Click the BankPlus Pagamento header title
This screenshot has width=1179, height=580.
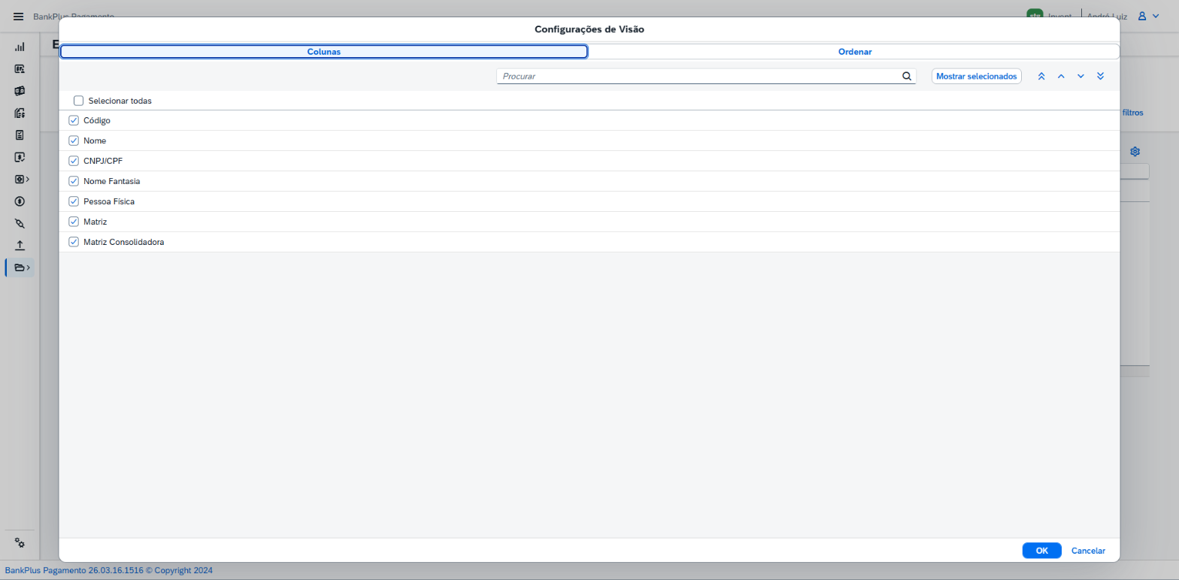(74, 16)
